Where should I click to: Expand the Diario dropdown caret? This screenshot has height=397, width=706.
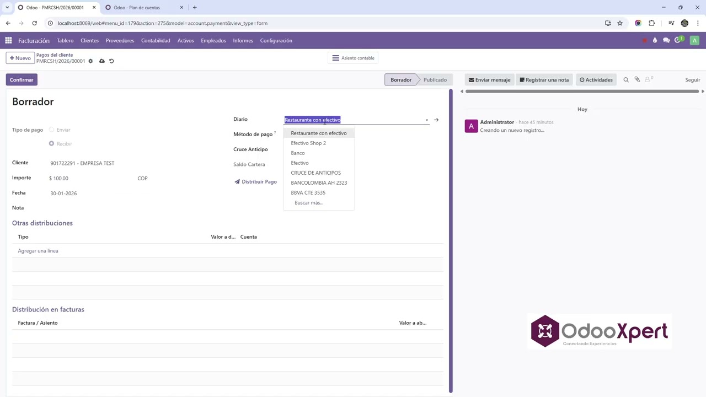tap(426, 120)
